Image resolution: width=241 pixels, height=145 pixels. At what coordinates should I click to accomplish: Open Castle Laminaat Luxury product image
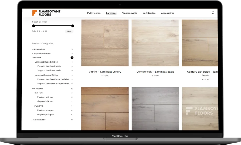click(x=105, y=43)
